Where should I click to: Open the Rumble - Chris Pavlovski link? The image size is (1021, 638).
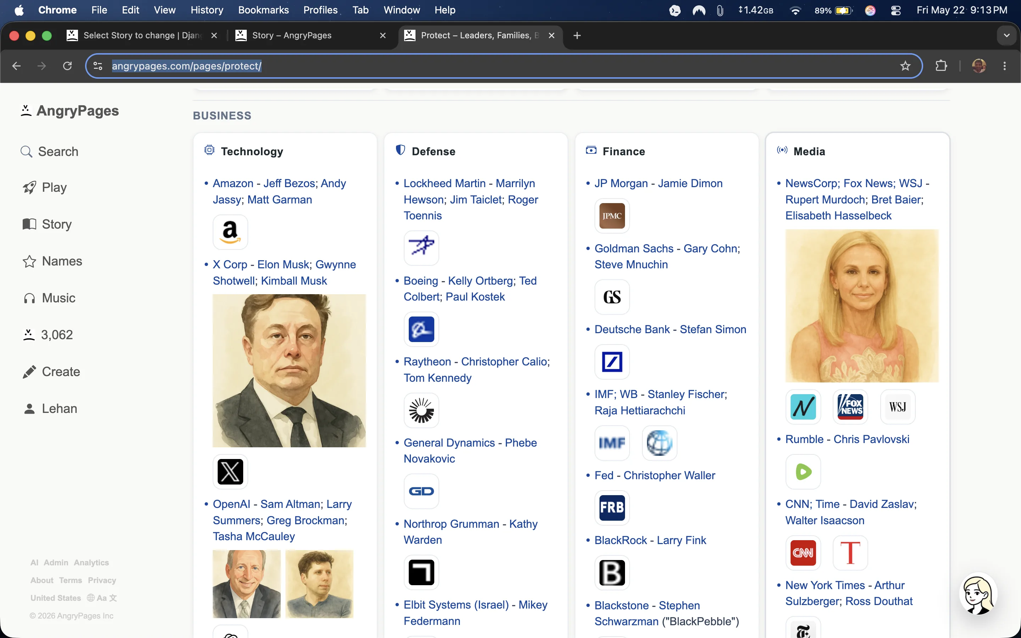click(x=847, y=439)
